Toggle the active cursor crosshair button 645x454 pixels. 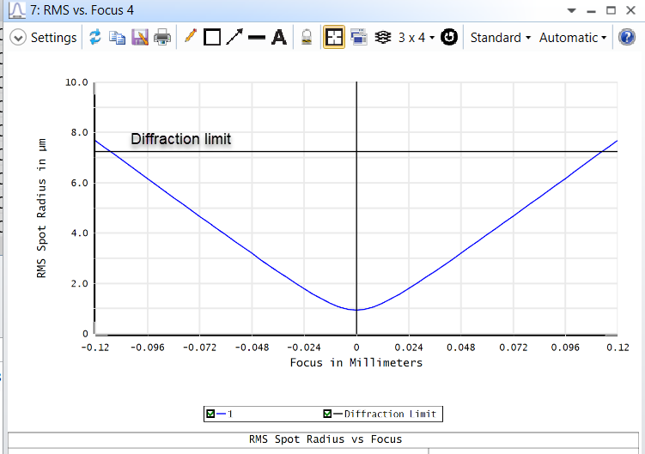coord(334,37)
